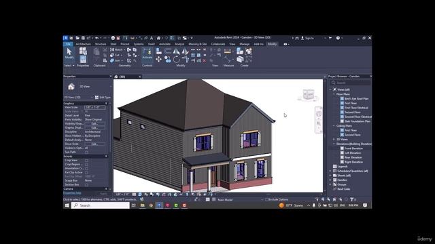This screenshot has width=435, height=244.
Task: Click the Default 3D View house icon
Action: coord(158,38)
